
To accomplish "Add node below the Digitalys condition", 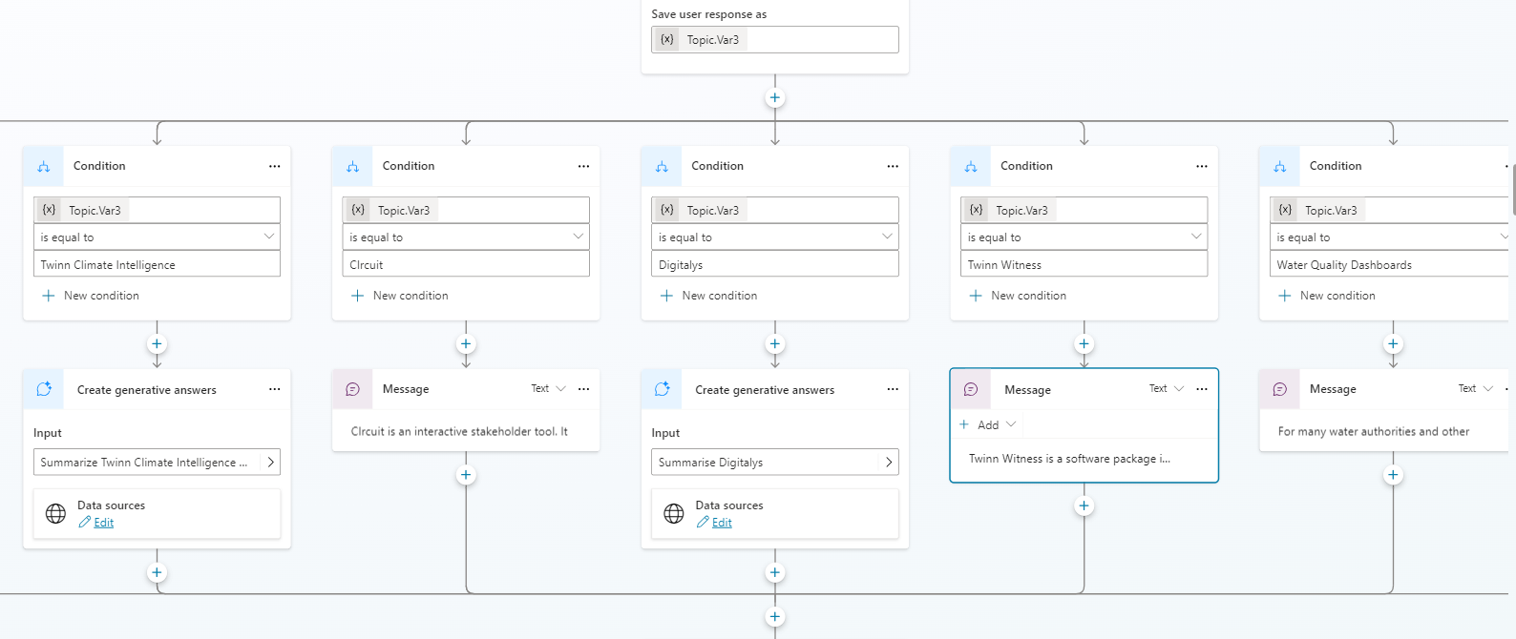I will click(x=774, y=344).
